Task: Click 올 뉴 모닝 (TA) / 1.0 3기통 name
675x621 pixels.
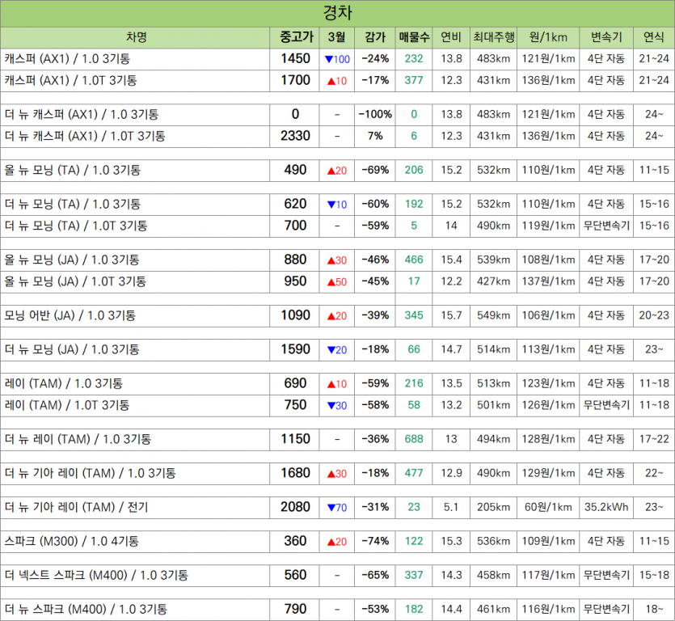Action: coord(72,170)
